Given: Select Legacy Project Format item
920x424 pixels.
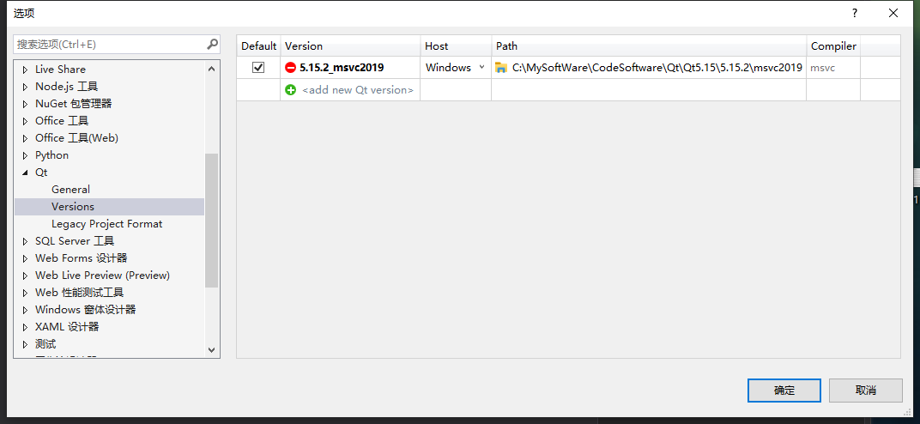Looking at the screenshot, I should coord(106,224).
